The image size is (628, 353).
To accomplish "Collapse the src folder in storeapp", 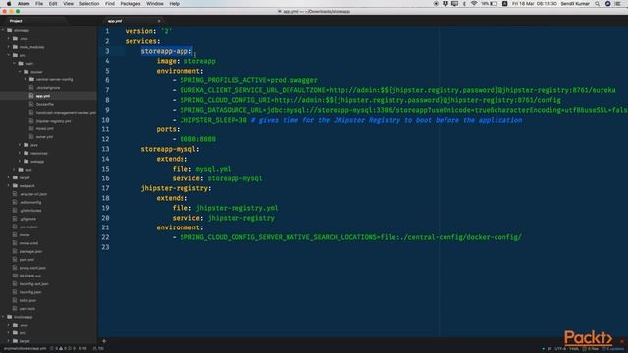I will [9, 55].
